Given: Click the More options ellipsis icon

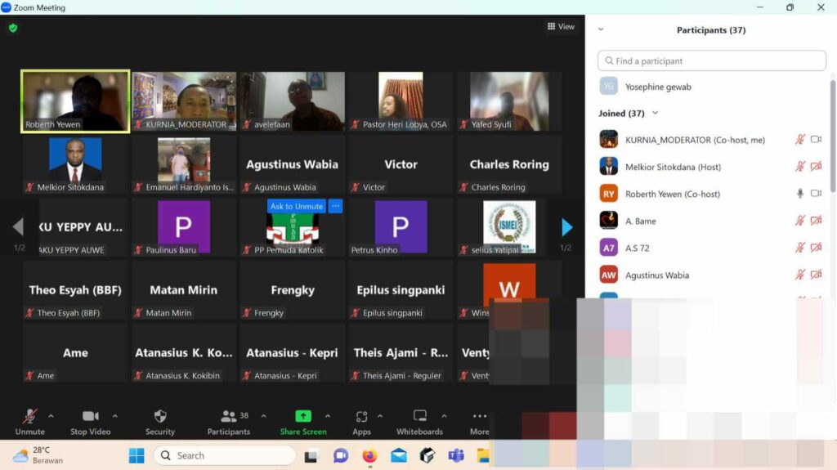Looking at the screenshot, I should click(x=480, y=417).
